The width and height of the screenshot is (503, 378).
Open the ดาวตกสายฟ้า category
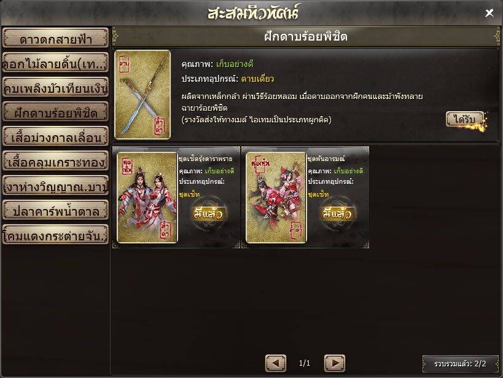(x=55, y=38)
